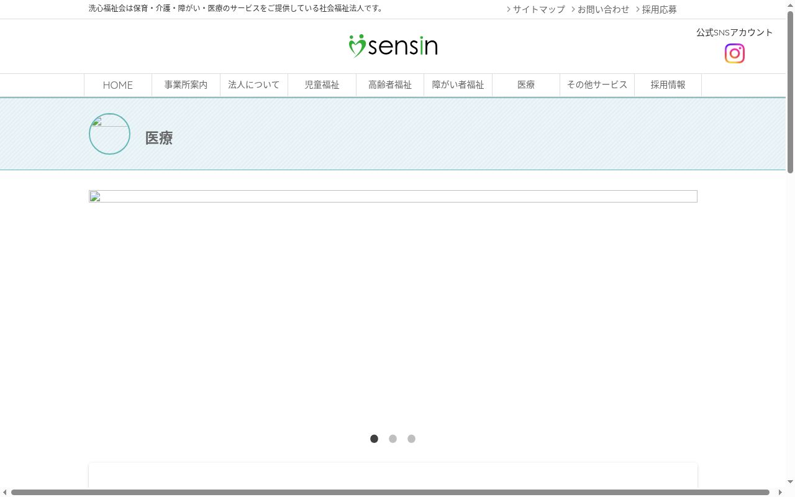Screen dimensions: 795x497
Task: Open the 医療 navigation menu item
Action: tap(526, 85)
